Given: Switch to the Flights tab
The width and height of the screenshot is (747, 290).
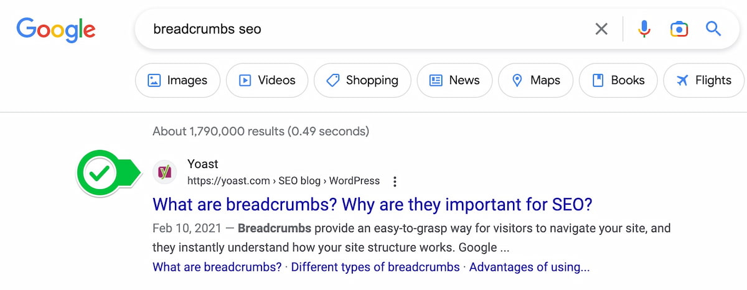Looking at the screenshot, I should click(703, 80).
